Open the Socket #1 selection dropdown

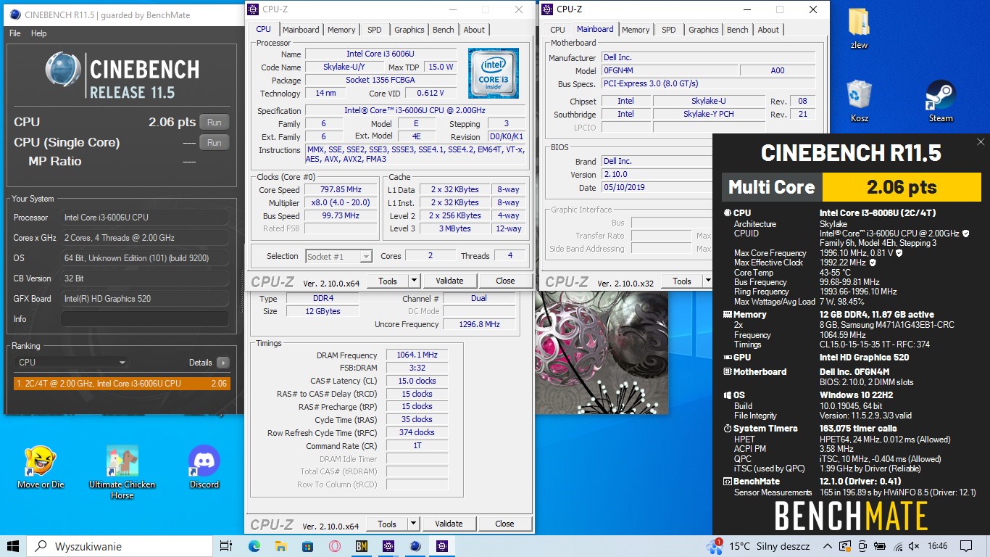(x=339, y=256)
